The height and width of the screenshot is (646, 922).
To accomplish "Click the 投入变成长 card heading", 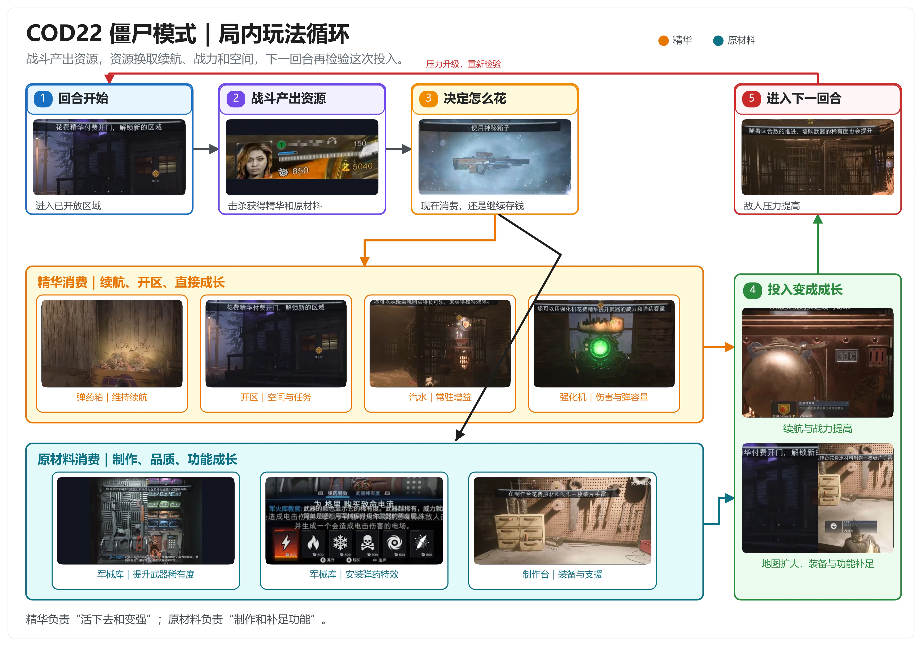I will click(x=805, y=290).
